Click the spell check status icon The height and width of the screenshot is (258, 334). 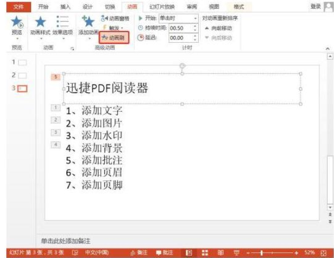tap(75, 253)
